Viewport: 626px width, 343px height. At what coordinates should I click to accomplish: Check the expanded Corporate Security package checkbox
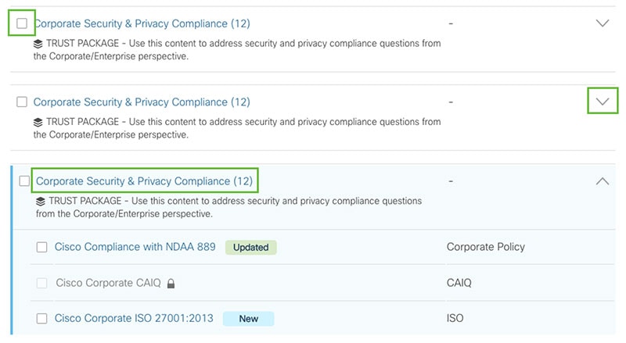click(24, 181)
